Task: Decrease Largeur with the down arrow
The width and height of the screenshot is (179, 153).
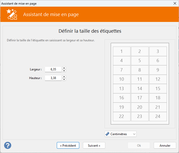Action: 64,71
